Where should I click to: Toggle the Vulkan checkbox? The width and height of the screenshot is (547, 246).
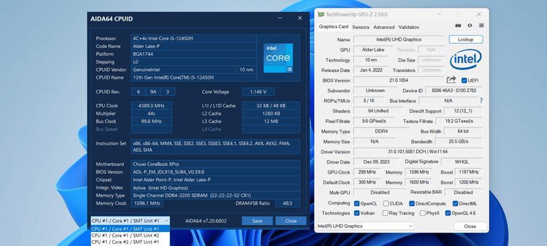pyautogui.click(x=357, y=213)
